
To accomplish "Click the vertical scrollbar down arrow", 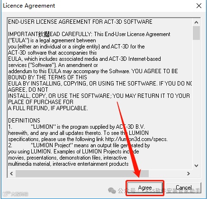I will [x=196, y=166].
